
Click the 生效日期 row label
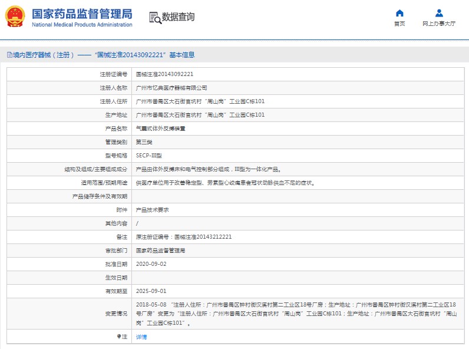point(116,278)
